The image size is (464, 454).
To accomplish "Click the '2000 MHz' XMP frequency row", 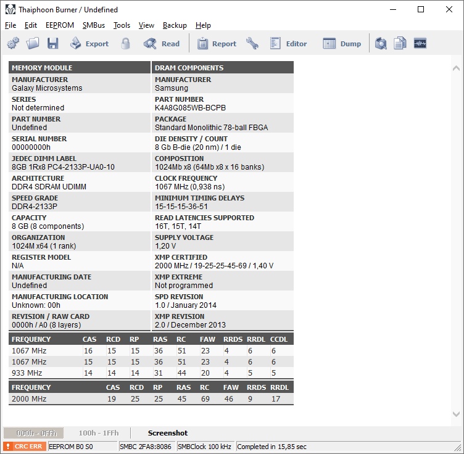I will click(151, 398).
